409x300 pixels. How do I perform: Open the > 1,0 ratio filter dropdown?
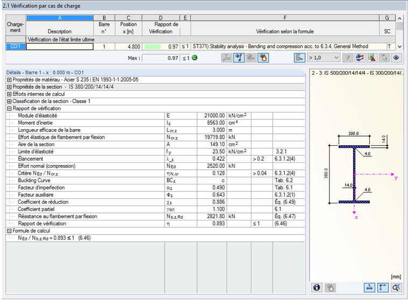coord(323,58)
